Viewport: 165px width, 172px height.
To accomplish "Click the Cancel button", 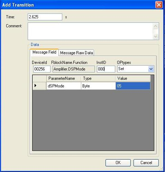I will (146, 163).
